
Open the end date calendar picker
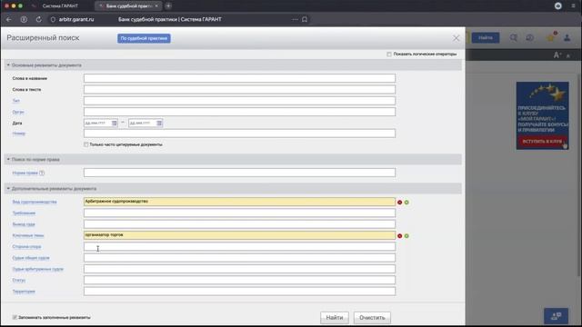159,123
